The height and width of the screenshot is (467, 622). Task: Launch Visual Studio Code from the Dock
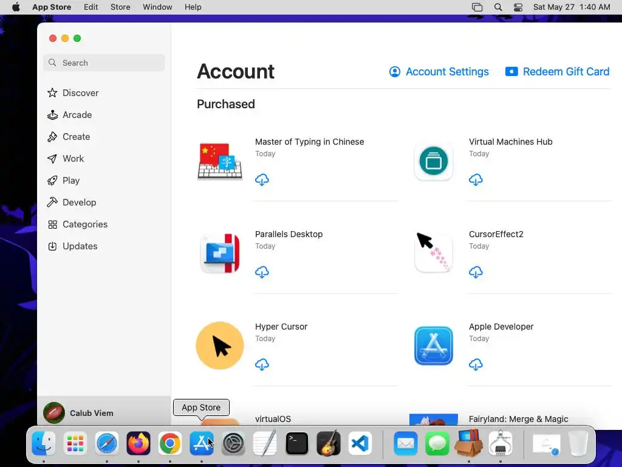[360, 443]
